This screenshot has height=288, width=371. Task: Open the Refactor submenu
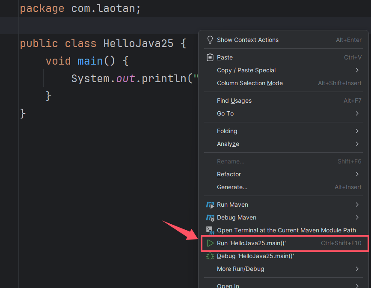(283, 174)
